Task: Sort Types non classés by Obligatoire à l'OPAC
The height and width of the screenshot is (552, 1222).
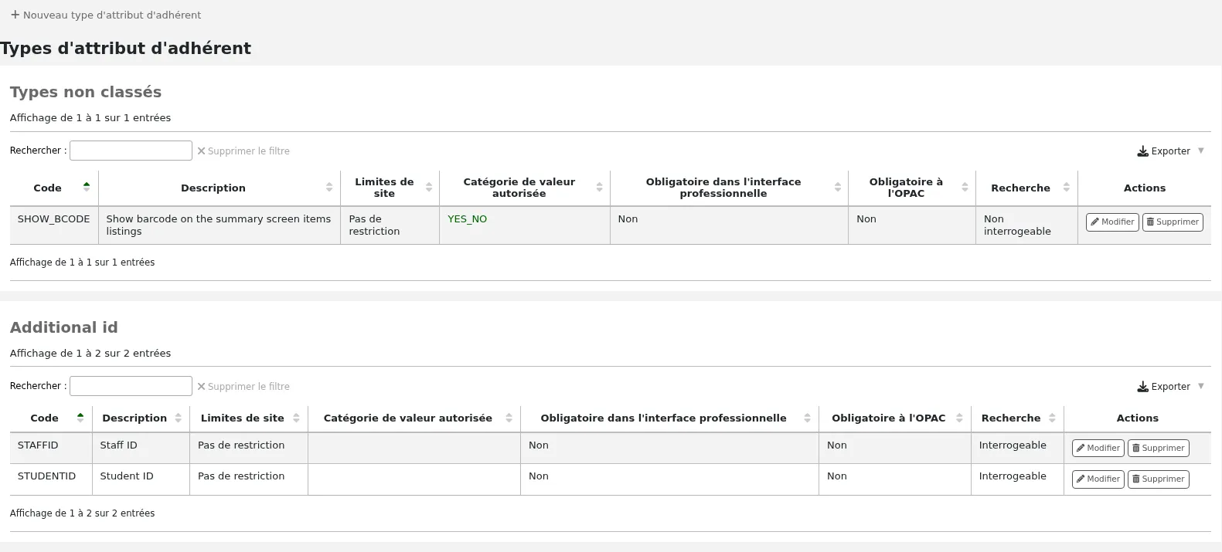Action: [912, 188]
